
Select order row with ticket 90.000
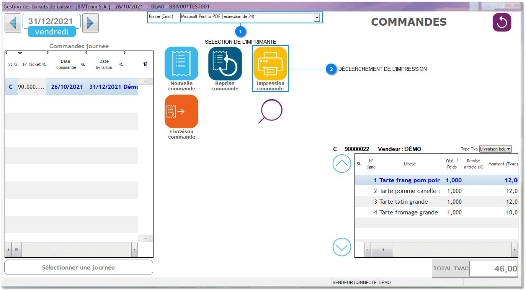click(x=71, y=87)
